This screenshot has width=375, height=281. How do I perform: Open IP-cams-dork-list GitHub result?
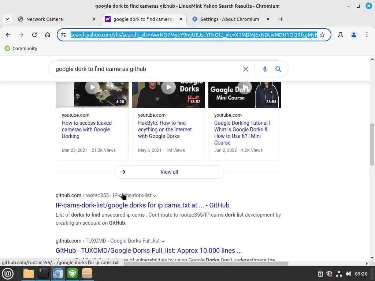click(142, 205)
